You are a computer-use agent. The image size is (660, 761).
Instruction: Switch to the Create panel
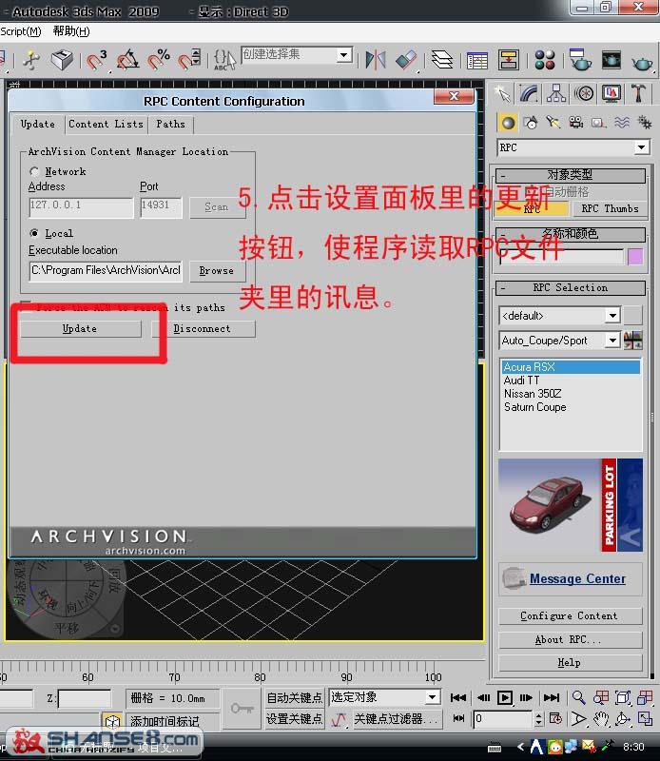pyautogui.click(x=502, y=93)
